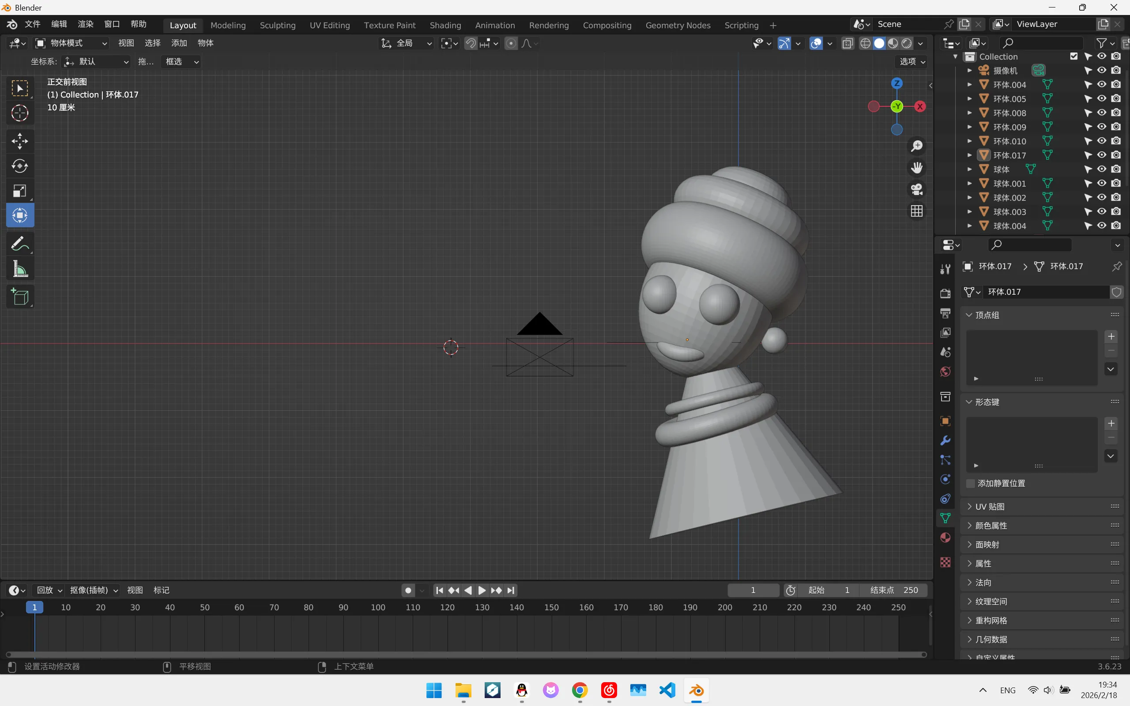Screen dimensions: 1130x706
Task: Expand the 球体.001 outliner item
Action: [x=969, y=184]
